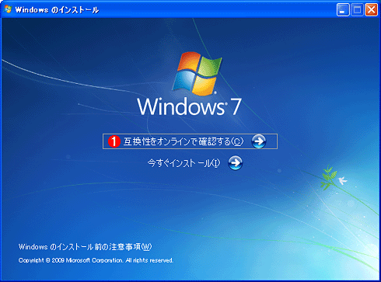Click inside the focused compatibility option box edge
381x282 pixels.
click(x=190, y=141)
